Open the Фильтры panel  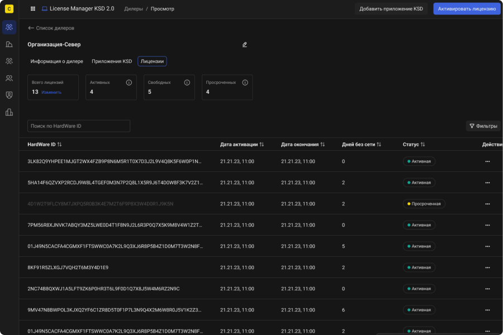pos(483,126)
